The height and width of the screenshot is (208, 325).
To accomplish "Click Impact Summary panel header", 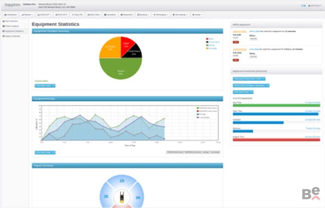I will (128, 165).
